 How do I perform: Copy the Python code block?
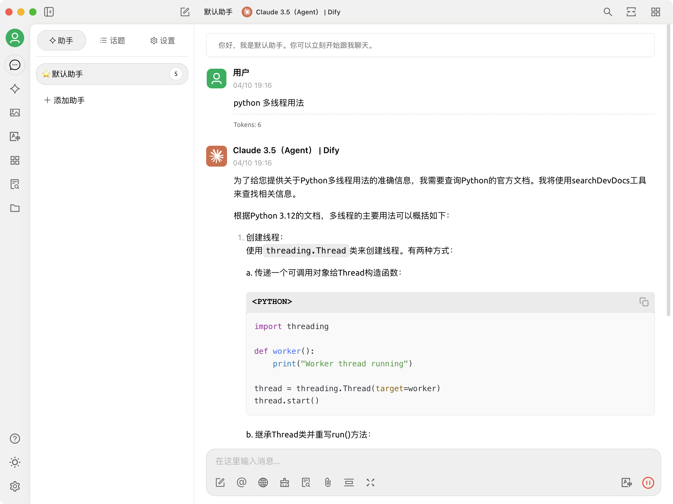tap(643, 302)
